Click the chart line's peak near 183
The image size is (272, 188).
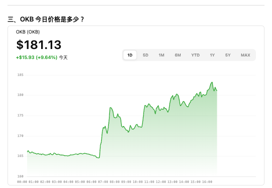[212, 82]
